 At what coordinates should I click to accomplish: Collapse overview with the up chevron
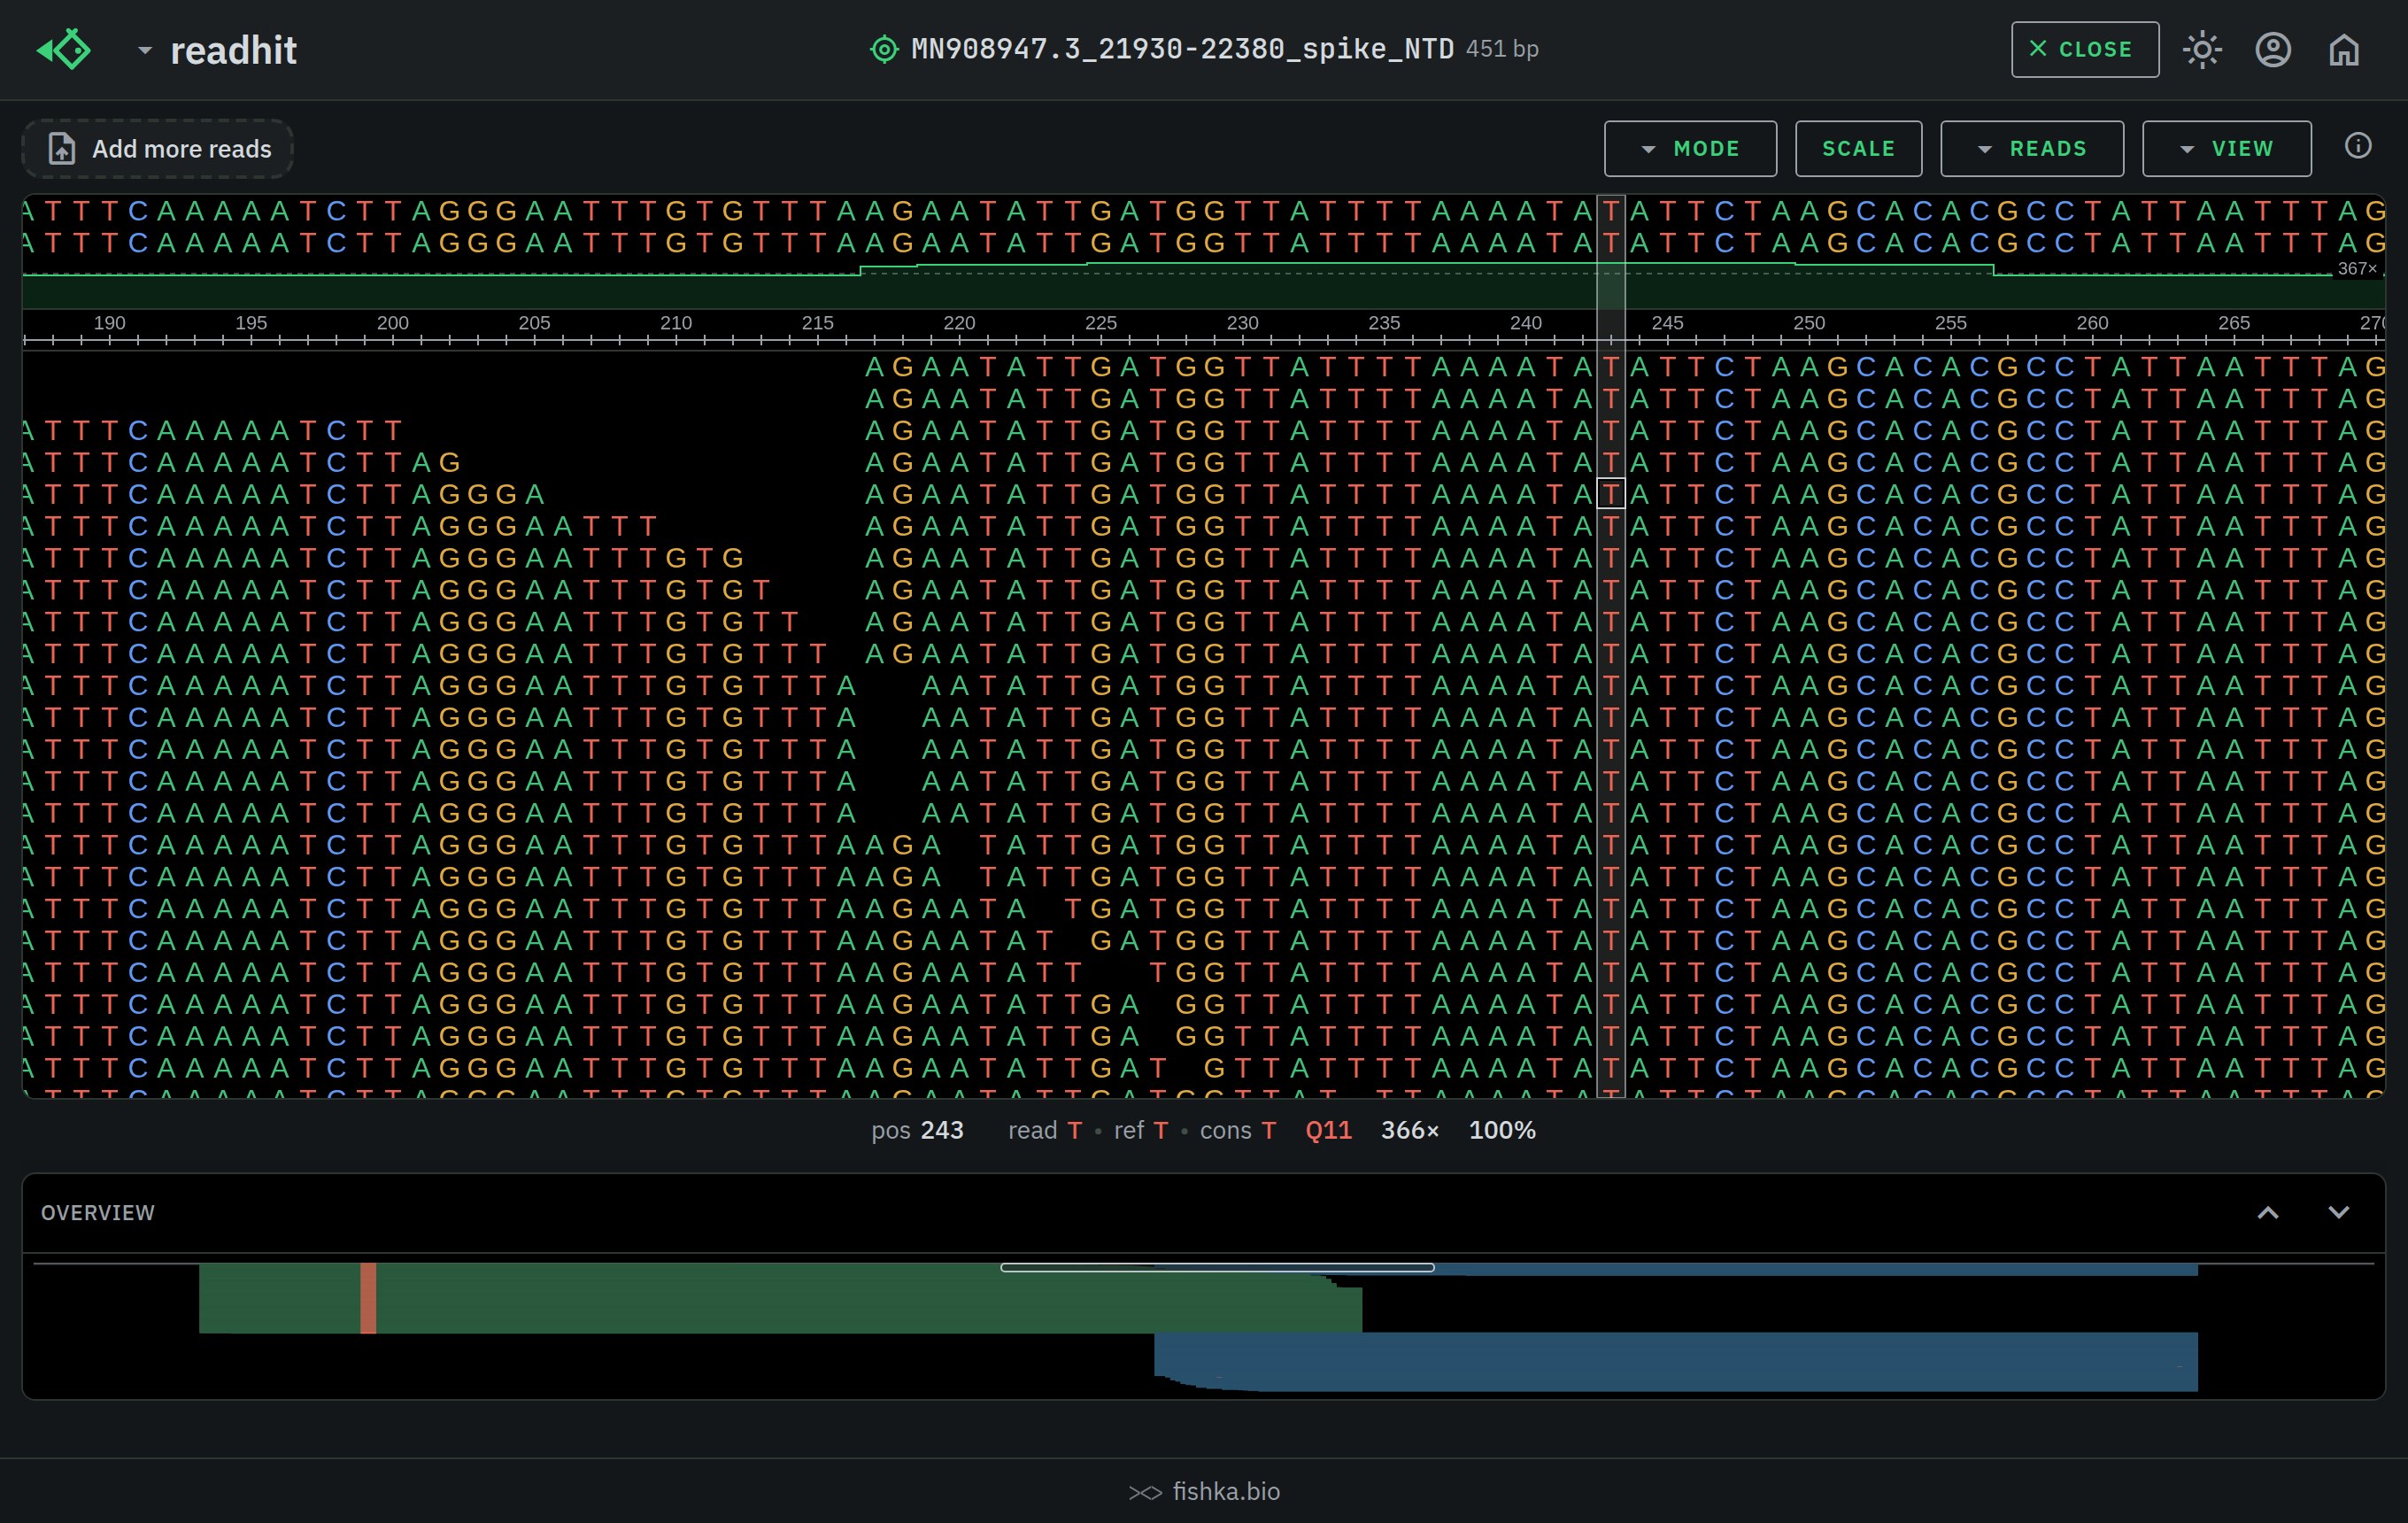pos(2268,1212)
